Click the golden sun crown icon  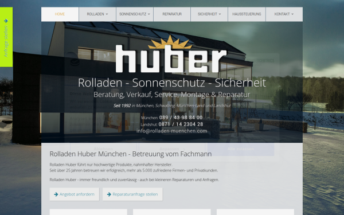[x=170, y=42]
